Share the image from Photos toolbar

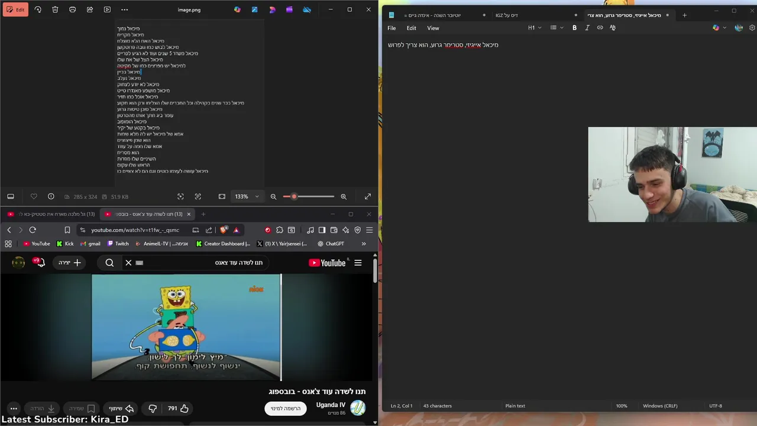(90, 9)
